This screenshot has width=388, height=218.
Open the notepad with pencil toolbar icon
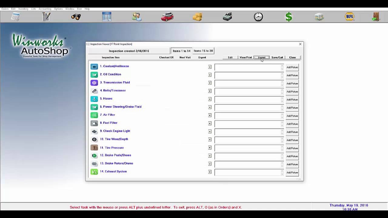coord(46,17)
